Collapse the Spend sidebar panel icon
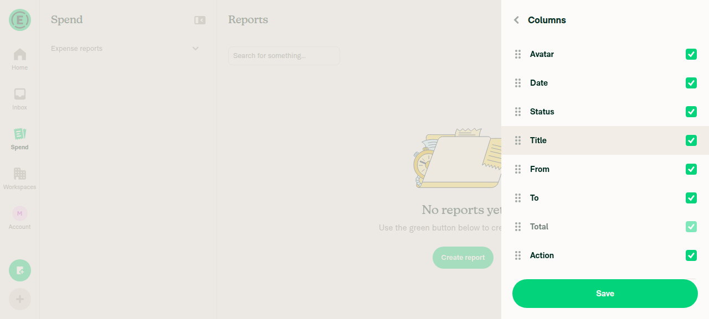Screen dimensions: 709x319 point(200,20)
